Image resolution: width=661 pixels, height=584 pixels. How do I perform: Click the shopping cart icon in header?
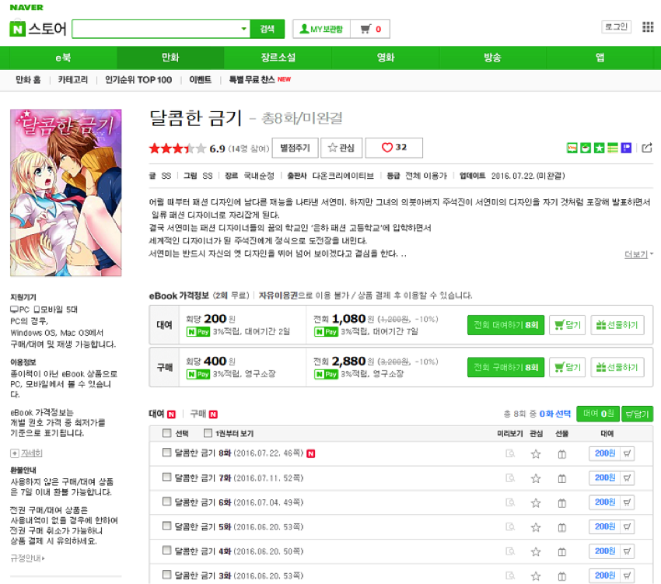(x=364, y=30)
